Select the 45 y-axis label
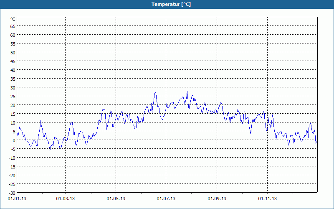The height and width of the screenshot is (209, 334). click(13, 61)
